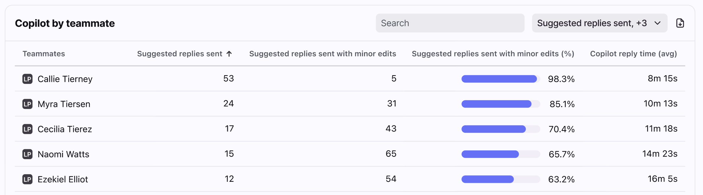The width and height of the screenshot is (703, 195).
Task: Click Ezekiel Elliot's LP avatar icon
Action: [x=27, y=179]
